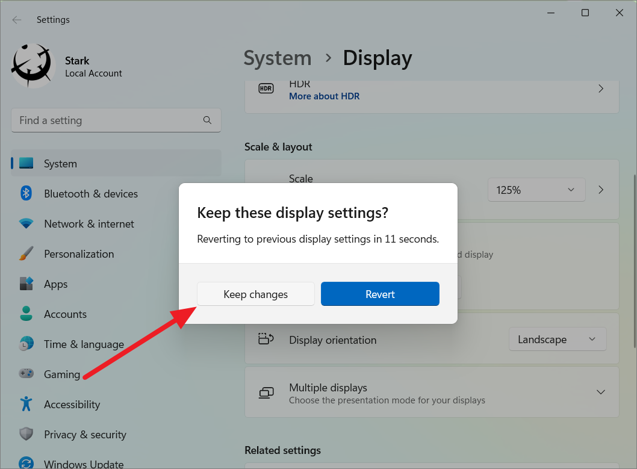
Task: Select the Gaming controller icon
Action: [26, 374]
